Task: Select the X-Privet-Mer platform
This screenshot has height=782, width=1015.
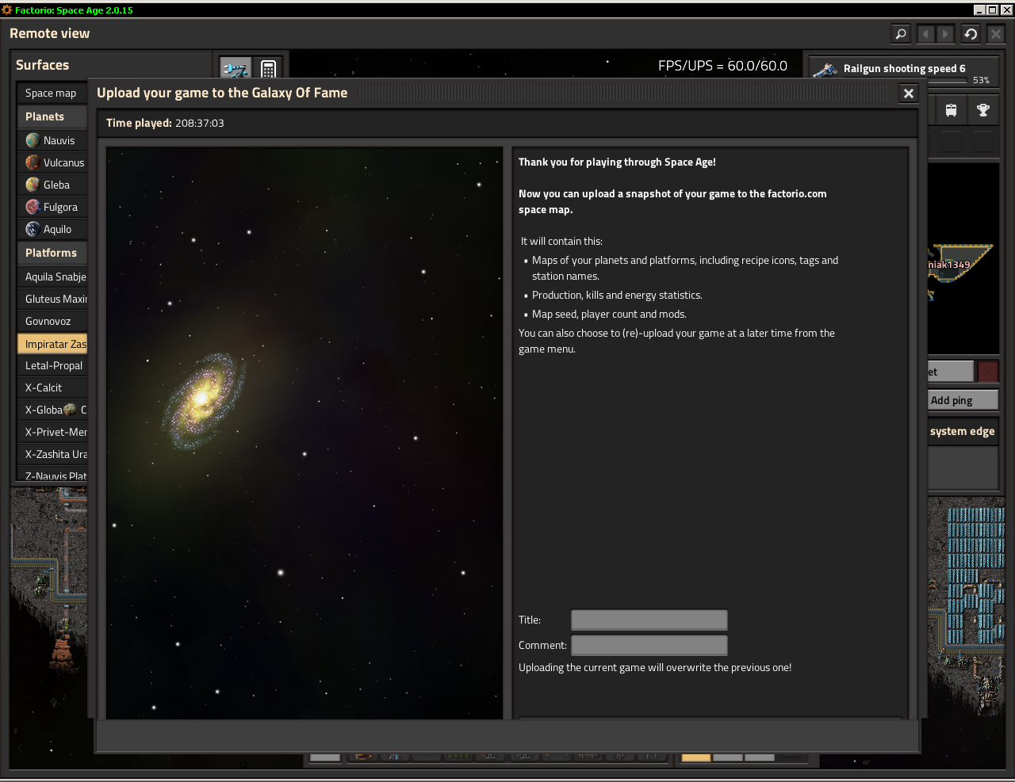Action: coord(52,432)
